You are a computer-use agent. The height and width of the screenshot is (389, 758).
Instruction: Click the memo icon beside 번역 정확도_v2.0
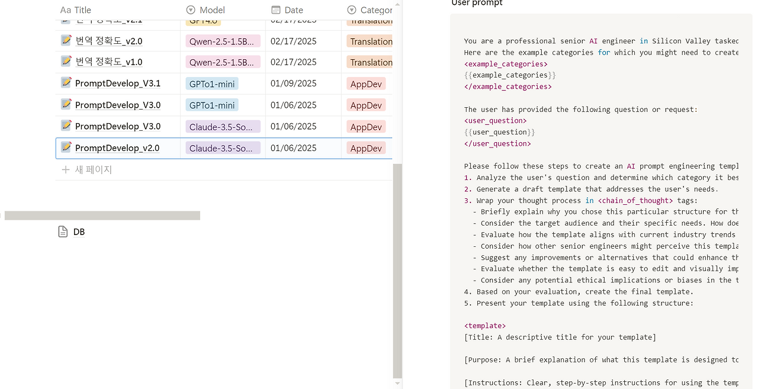tap(66, 40)
